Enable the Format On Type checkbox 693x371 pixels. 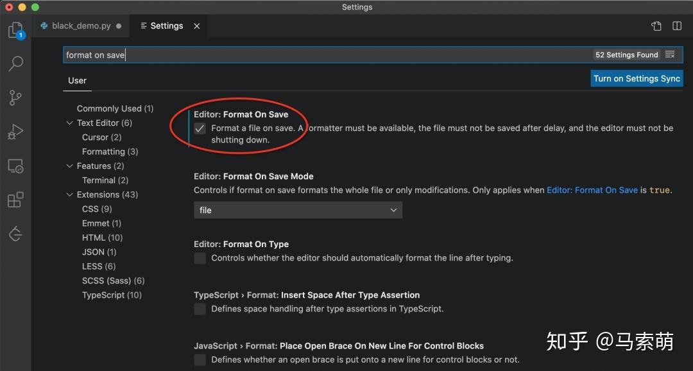(200, 258)
